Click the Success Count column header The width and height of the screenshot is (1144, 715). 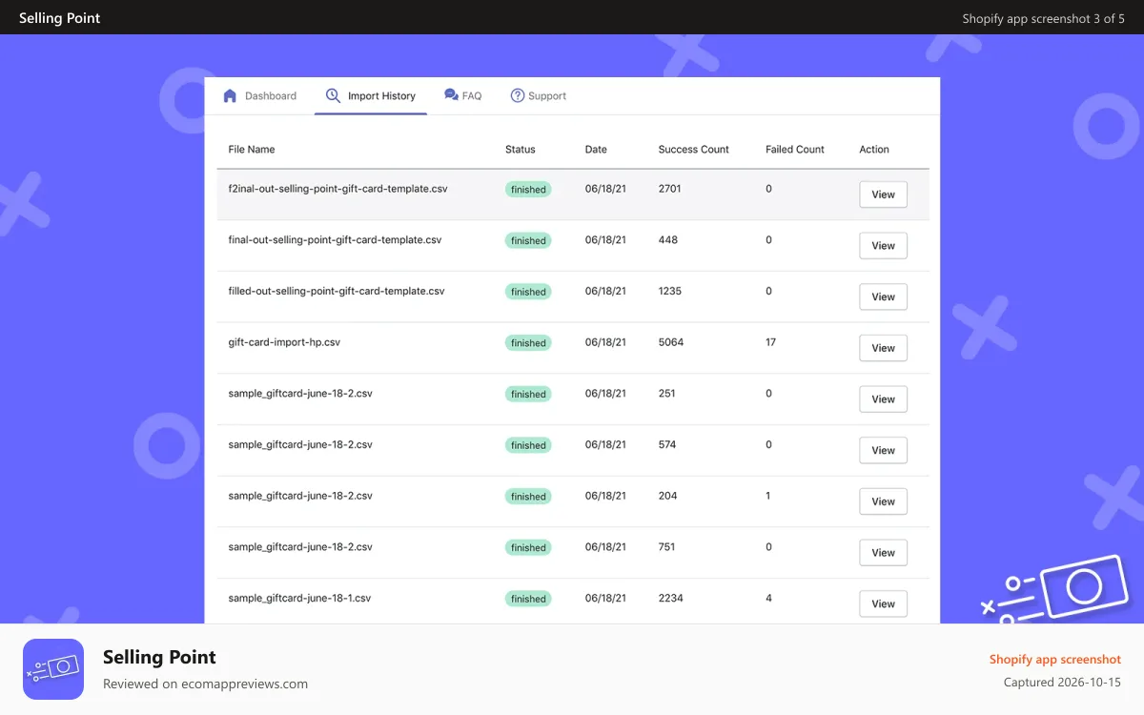pyautogui.click(x=694, y=150)
